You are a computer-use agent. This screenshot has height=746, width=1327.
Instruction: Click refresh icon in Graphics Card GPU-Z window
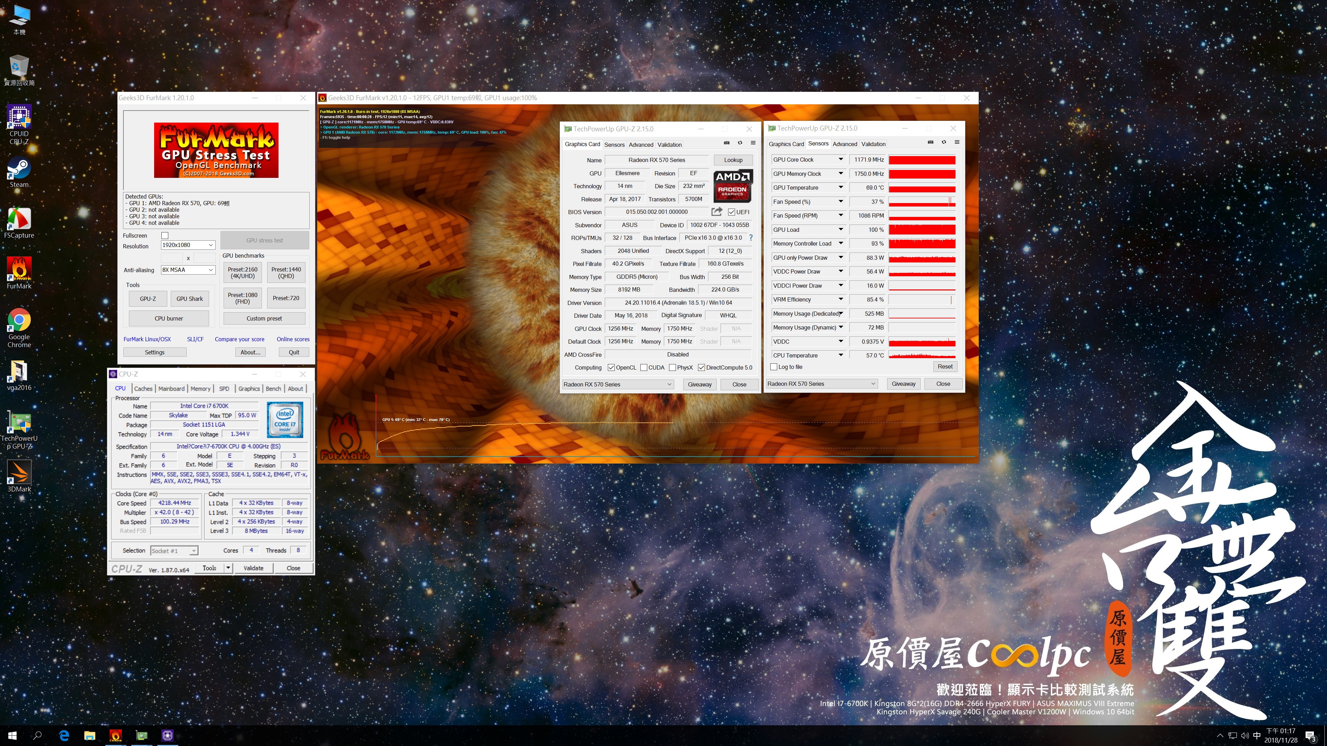point(740,143)
